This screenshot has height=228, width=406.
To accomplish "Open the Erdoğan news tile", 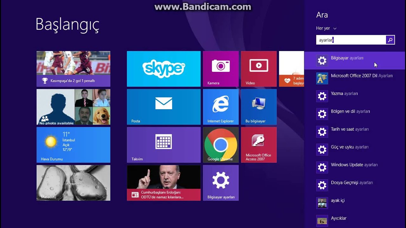I will [x=164, y=183].
